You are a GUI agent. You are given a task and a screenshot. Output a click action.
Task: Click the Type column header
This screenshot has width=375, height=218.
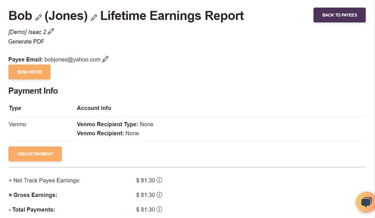pos(15,108)
